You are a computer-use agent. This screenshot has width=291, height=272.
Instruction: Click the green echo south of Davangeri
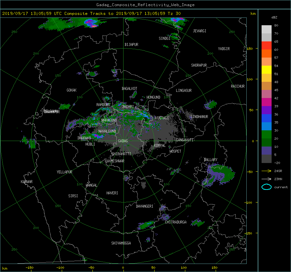pos(146,225)
